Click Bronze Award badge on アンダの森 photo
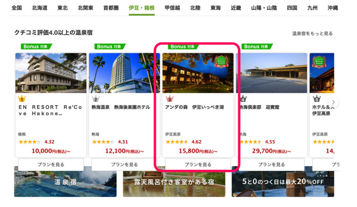Screen dimensions: 357x207 (221, 62)
